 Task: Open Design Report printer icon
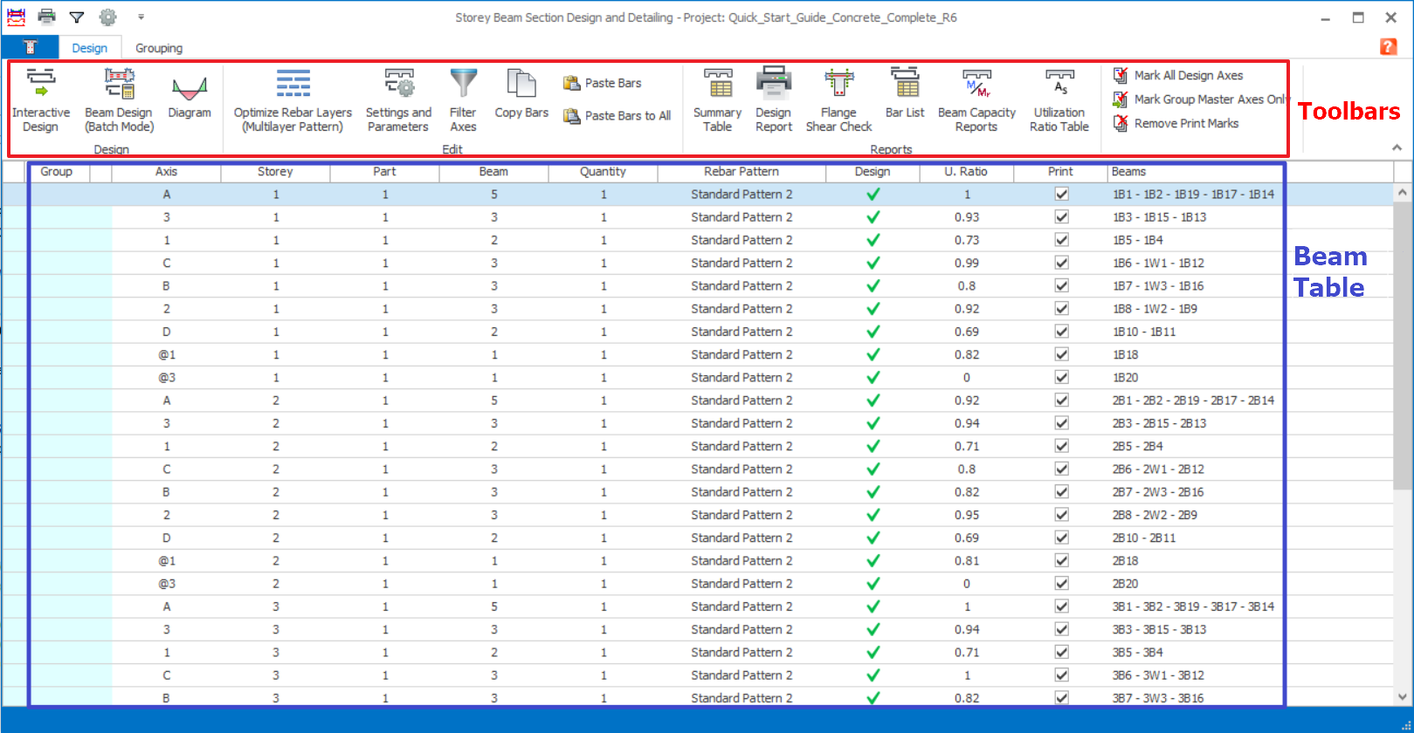coord(774,84)
